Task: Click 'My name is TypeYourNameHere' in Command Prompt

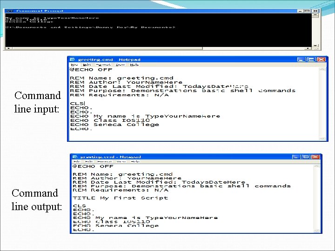Action: (52, 18)
